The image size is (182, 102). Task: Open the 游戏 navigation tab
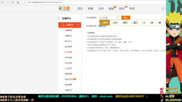(122, 9)
